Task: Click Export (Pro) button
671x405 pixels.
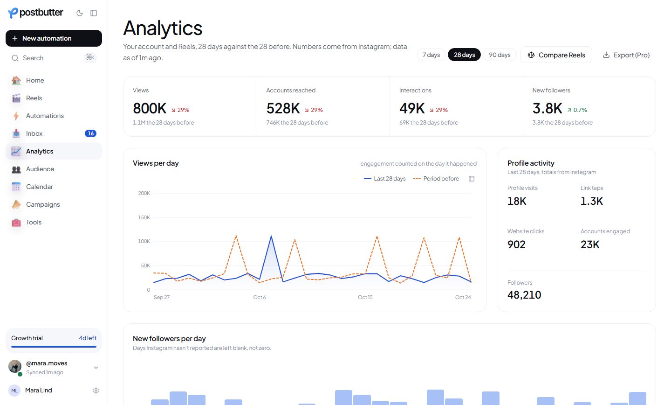Action: click(x=626, y=55)
